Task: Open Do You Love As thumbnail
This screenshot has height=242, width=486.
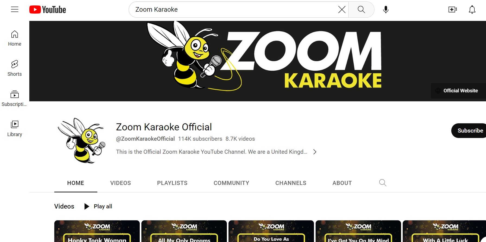Action: click(271, 231)
